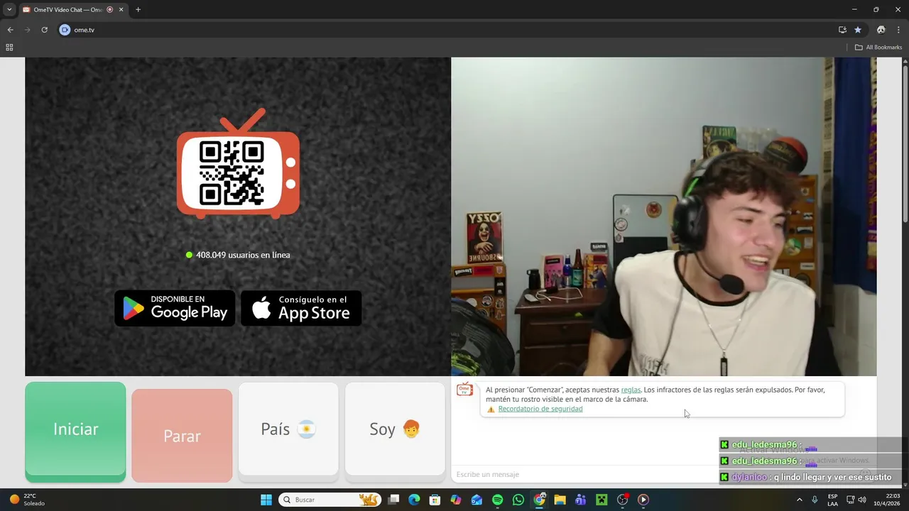909x511 pixels.
Task: Open Copilot from the taskbar
Action: 455,500
